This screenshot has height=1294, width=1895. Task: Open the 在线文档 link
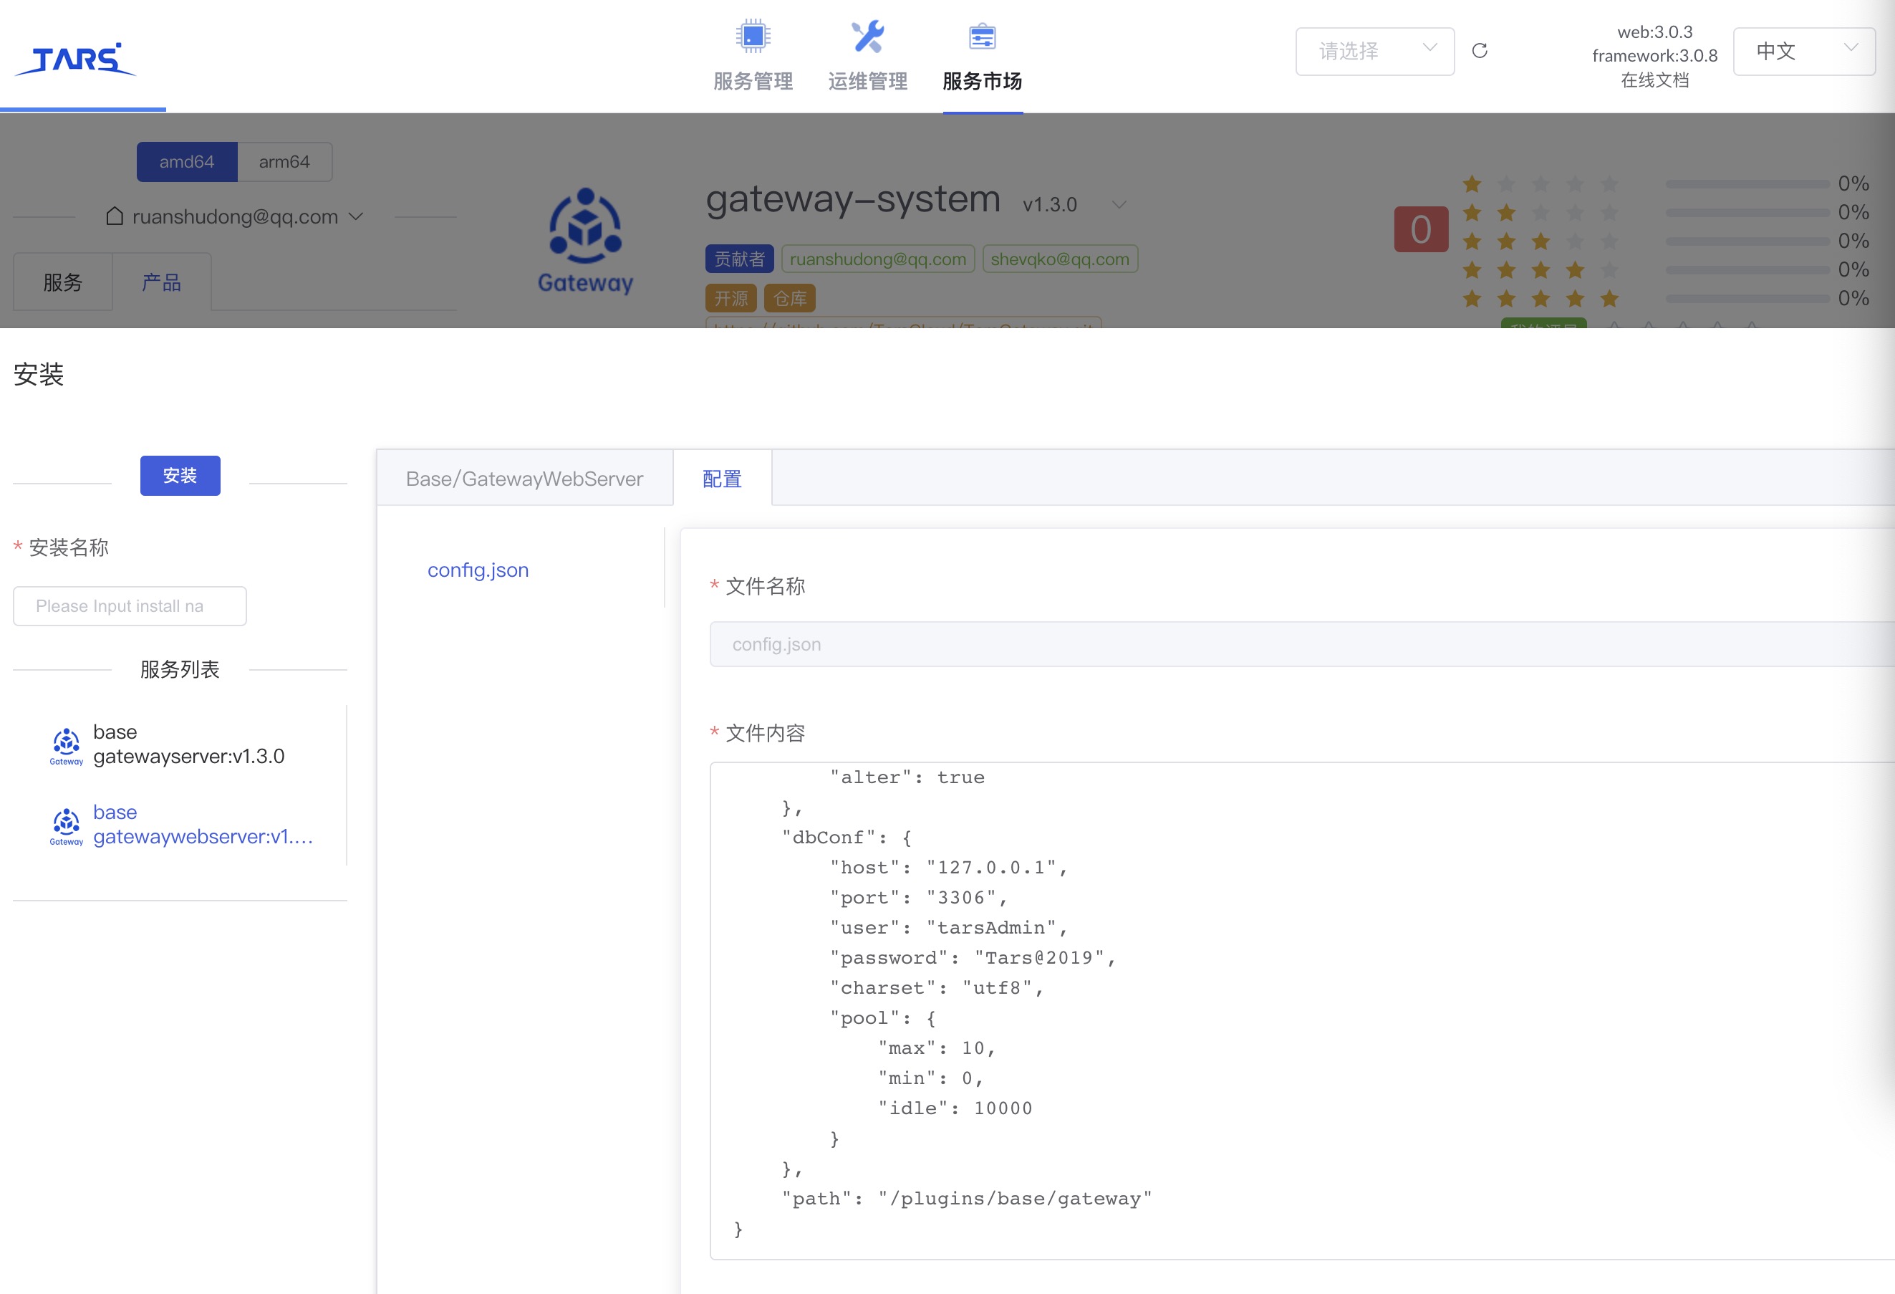pos(1654,80)
